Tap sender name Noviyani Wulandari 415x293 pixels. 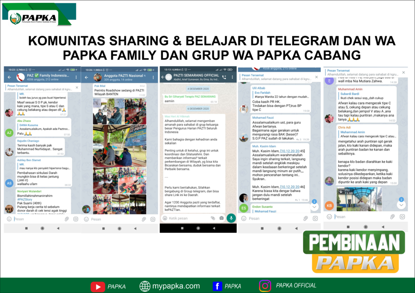click(29, 191)
